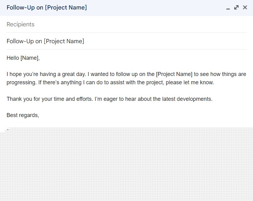
Task: Open compose window in full screen
Action: (236, 7)
